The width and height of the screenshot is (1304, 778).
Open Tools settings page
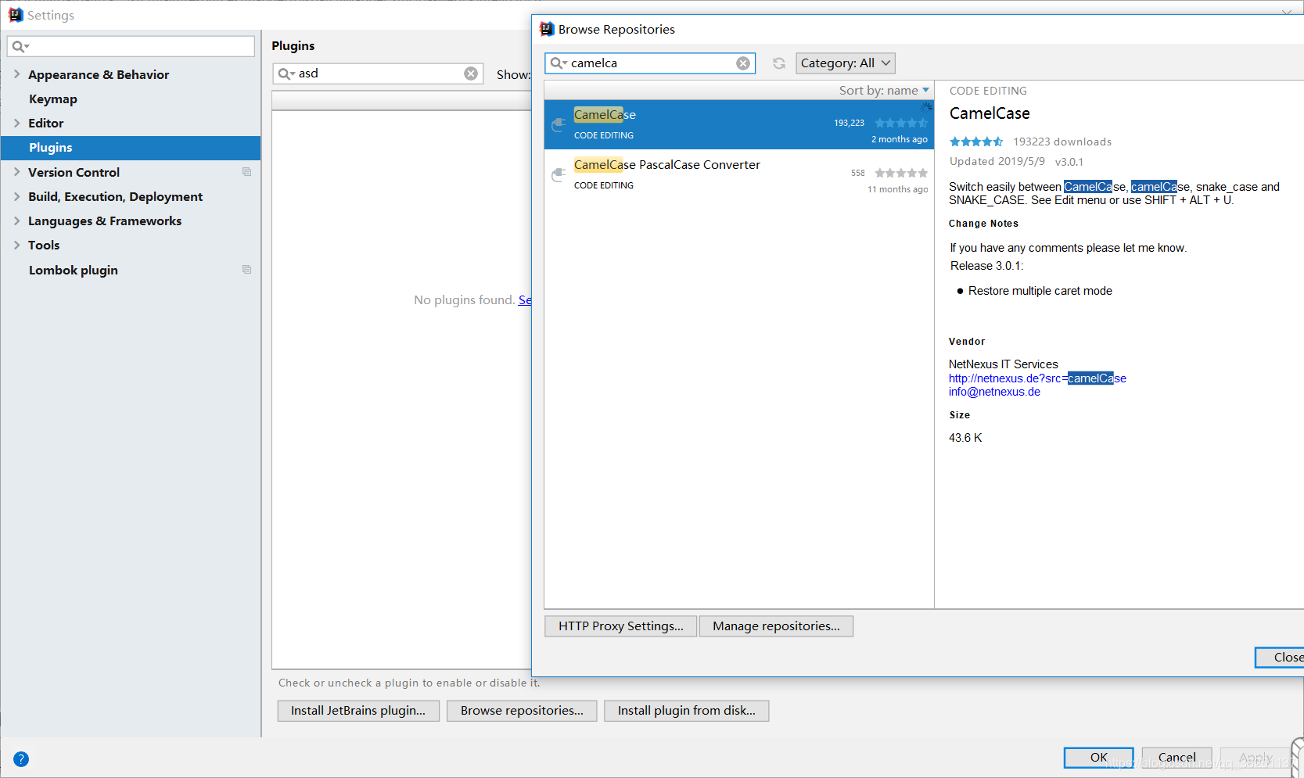(x=44, y=246)
